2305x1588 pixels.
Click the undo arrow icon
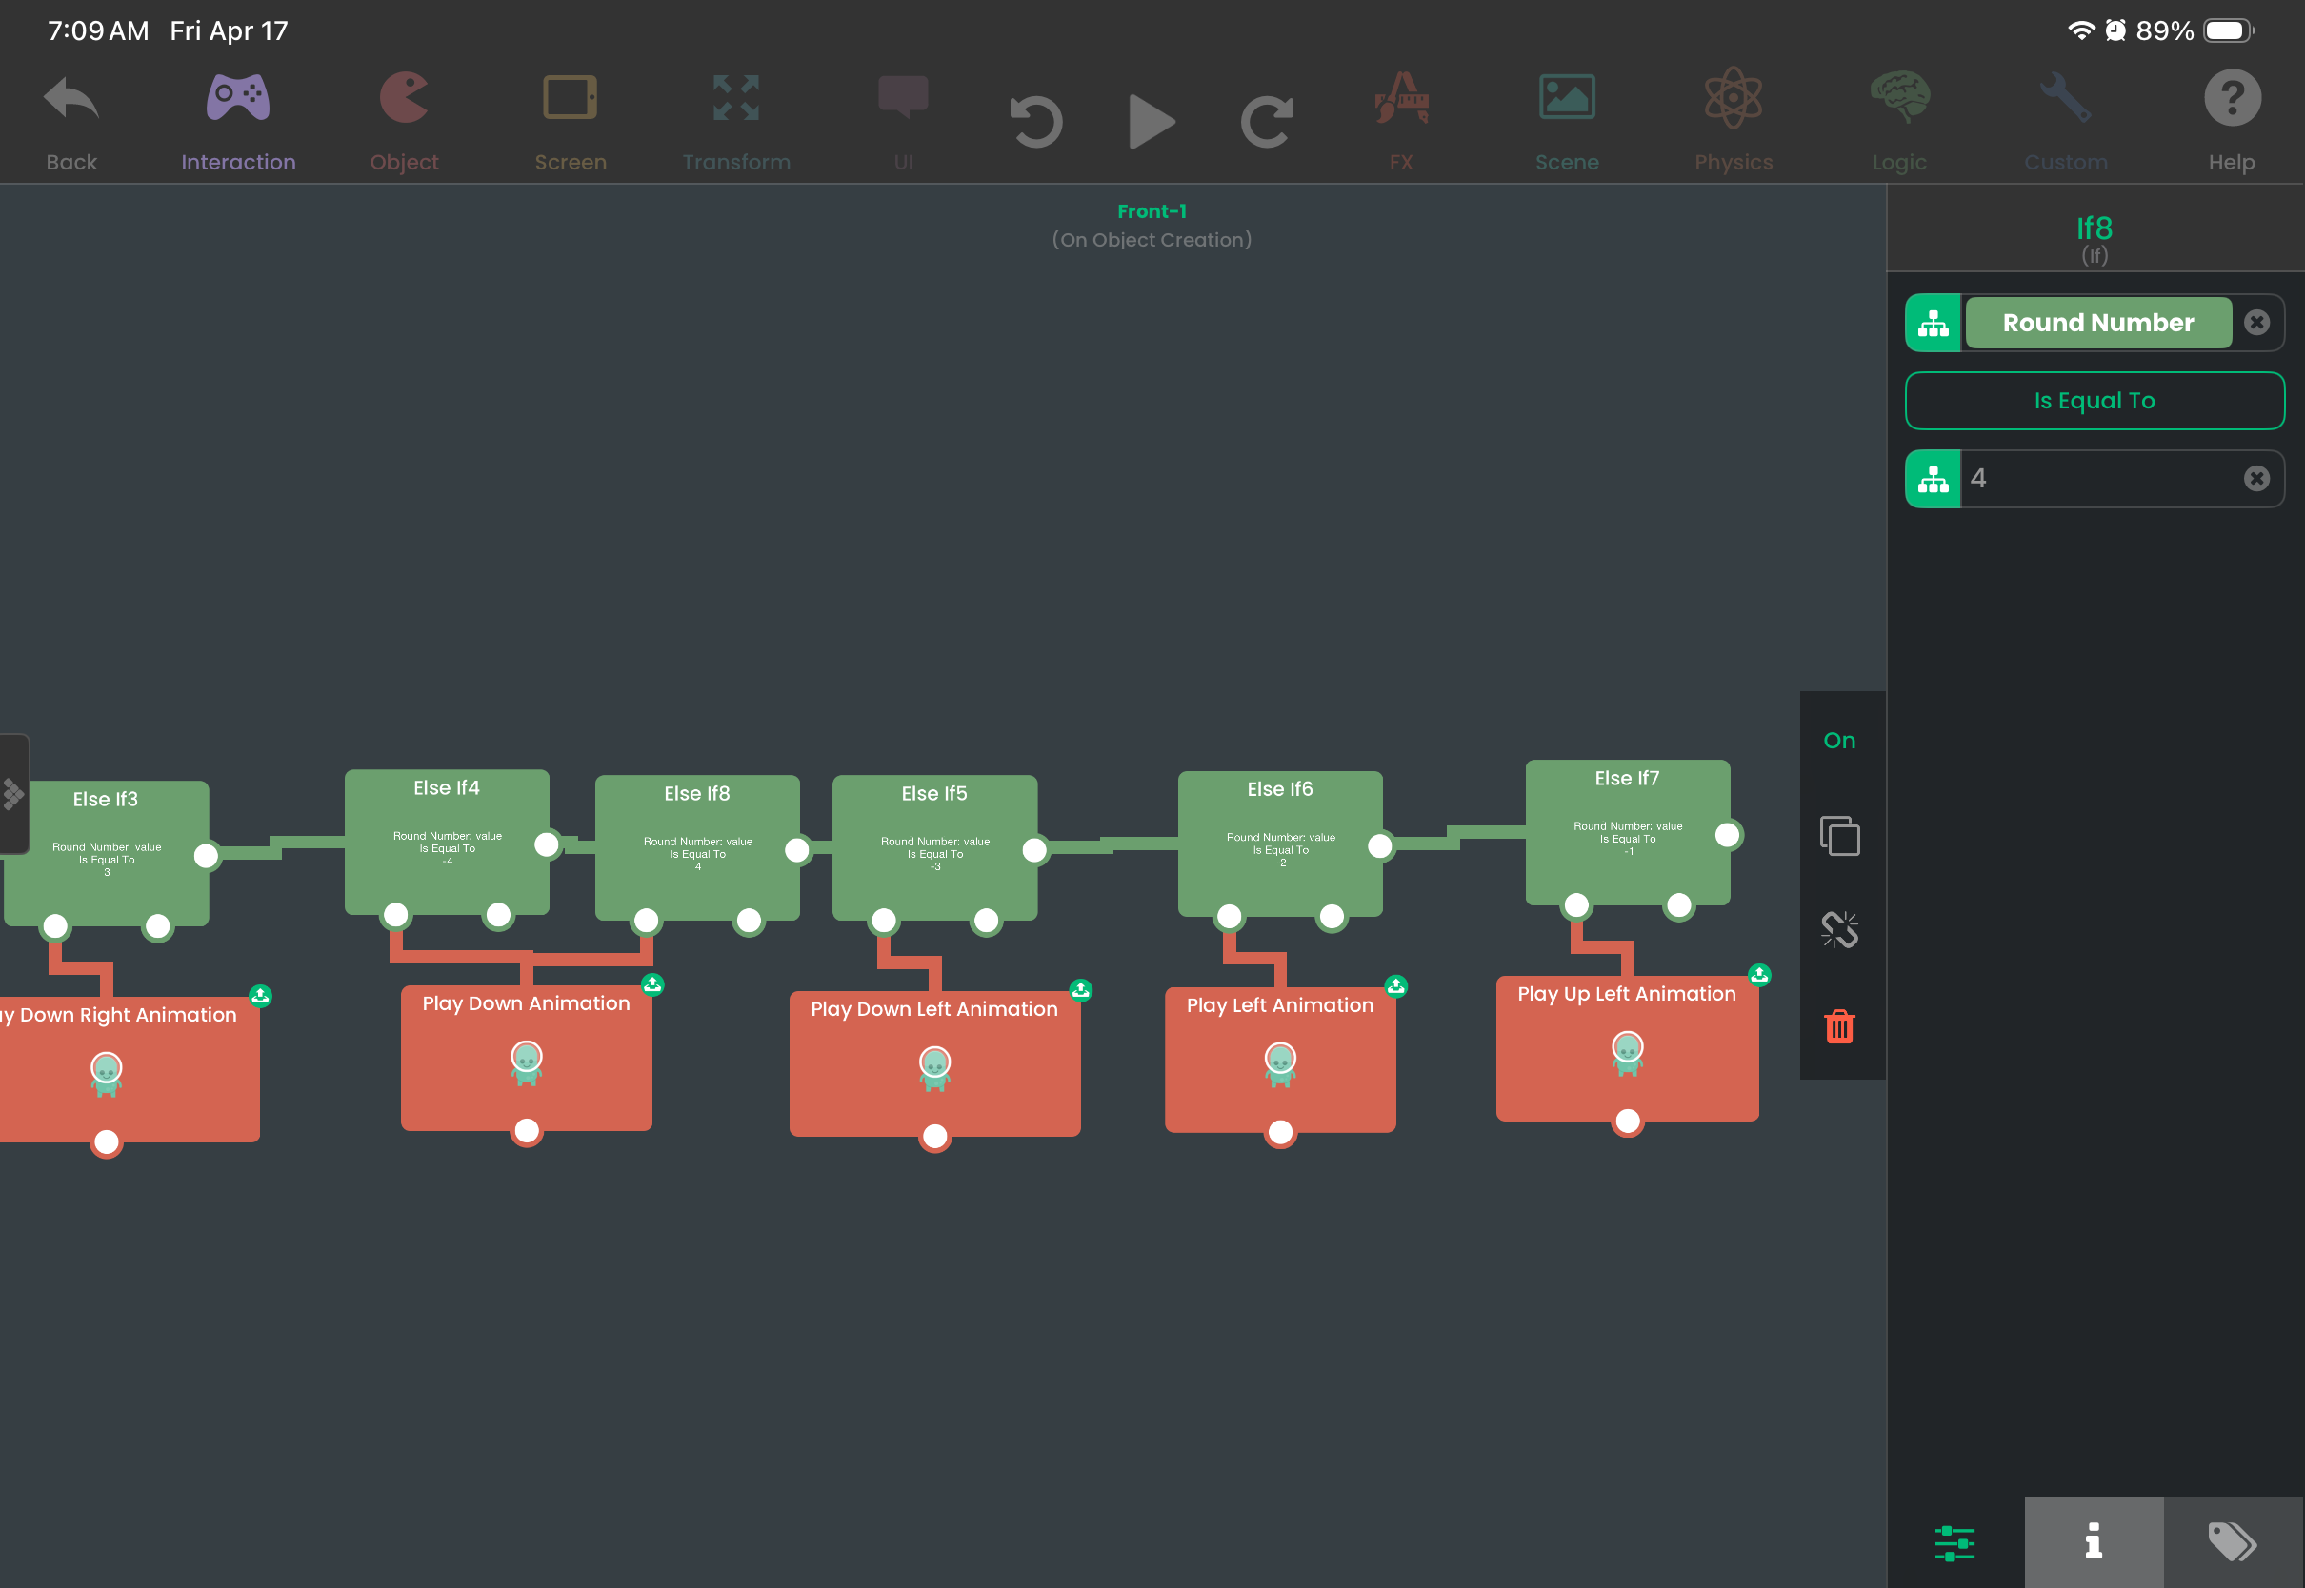click(x=1036, y=122)
